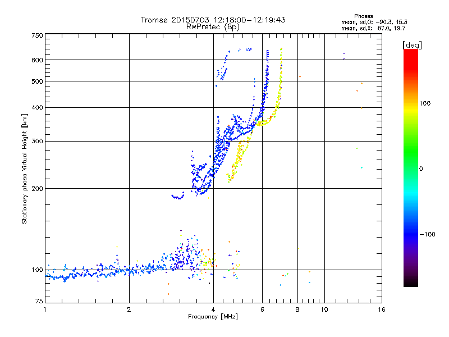Click color bar tick label "0"
The width and height of the screenshot is (449, 337).
coord(421,169)
